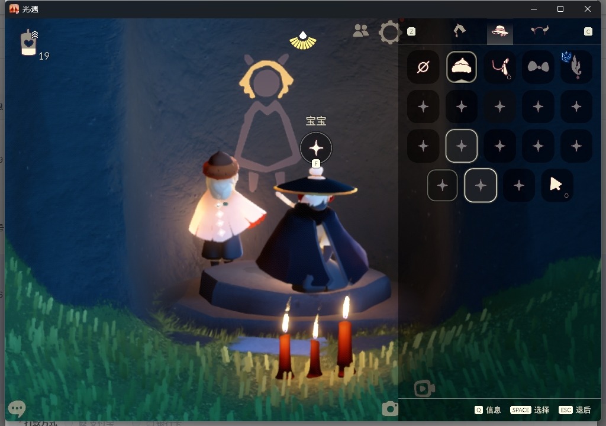Image resolution: width=606 pixels, height=426 pixels.
Task: Open the settings gear
Action: [x=389, y=32]
